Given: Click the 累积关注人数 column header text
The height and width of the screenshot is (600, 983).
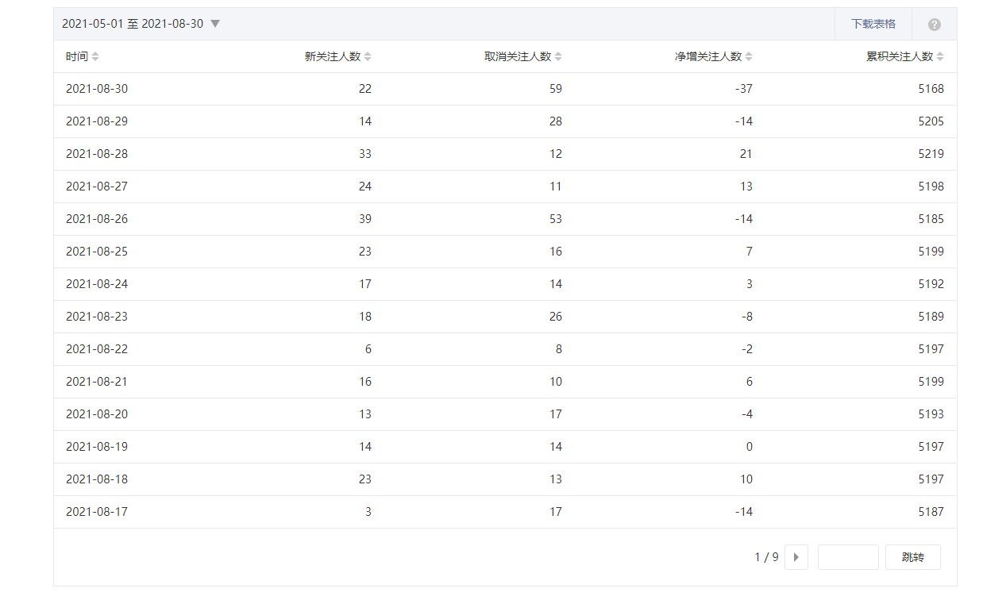Looking at the screenshot, I should (x=899, y=57).
